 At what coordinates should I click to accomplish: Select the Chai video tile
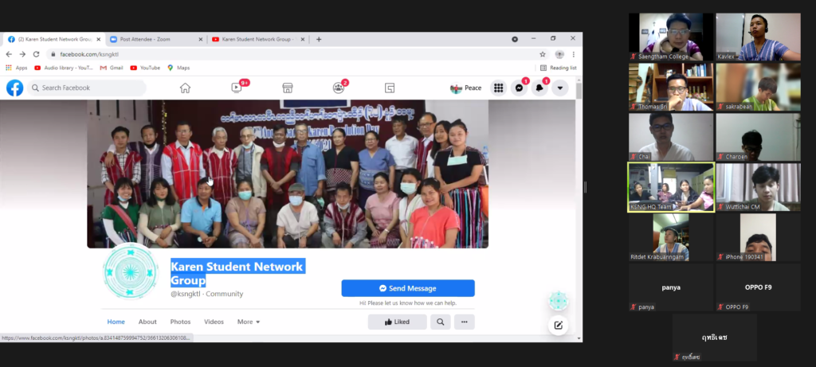point(671,137)
